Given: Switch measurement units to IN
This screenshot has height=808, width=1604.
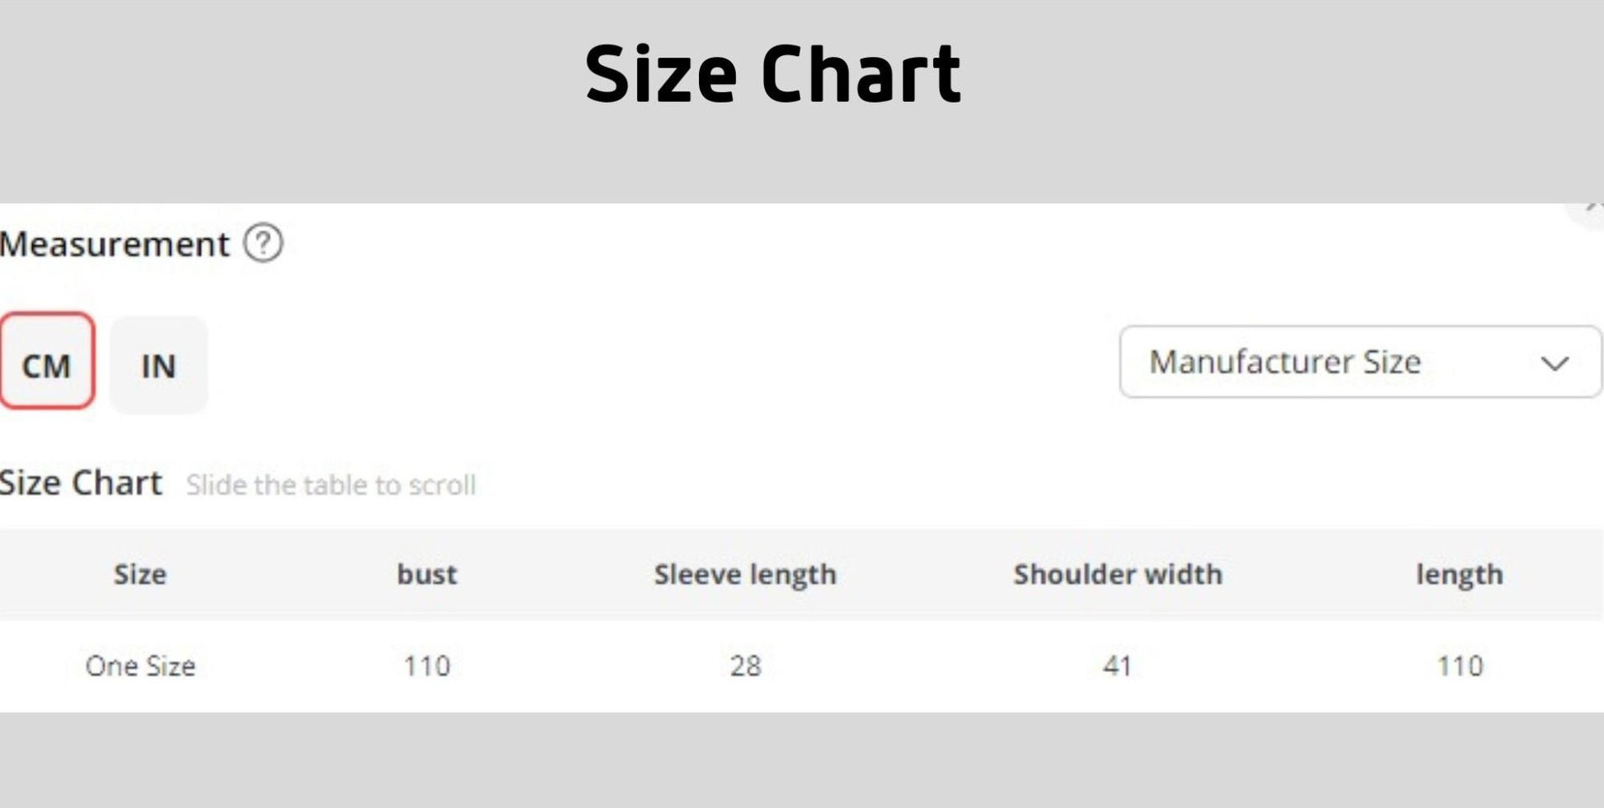Looking at the screenshot, I should (158, 365).
